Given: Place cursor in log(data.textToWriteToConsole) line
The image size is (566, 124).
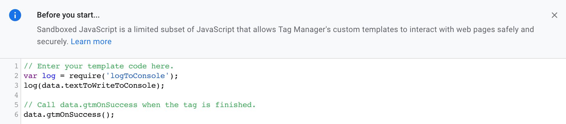Looking at the screenshot, I should point(94,86).
